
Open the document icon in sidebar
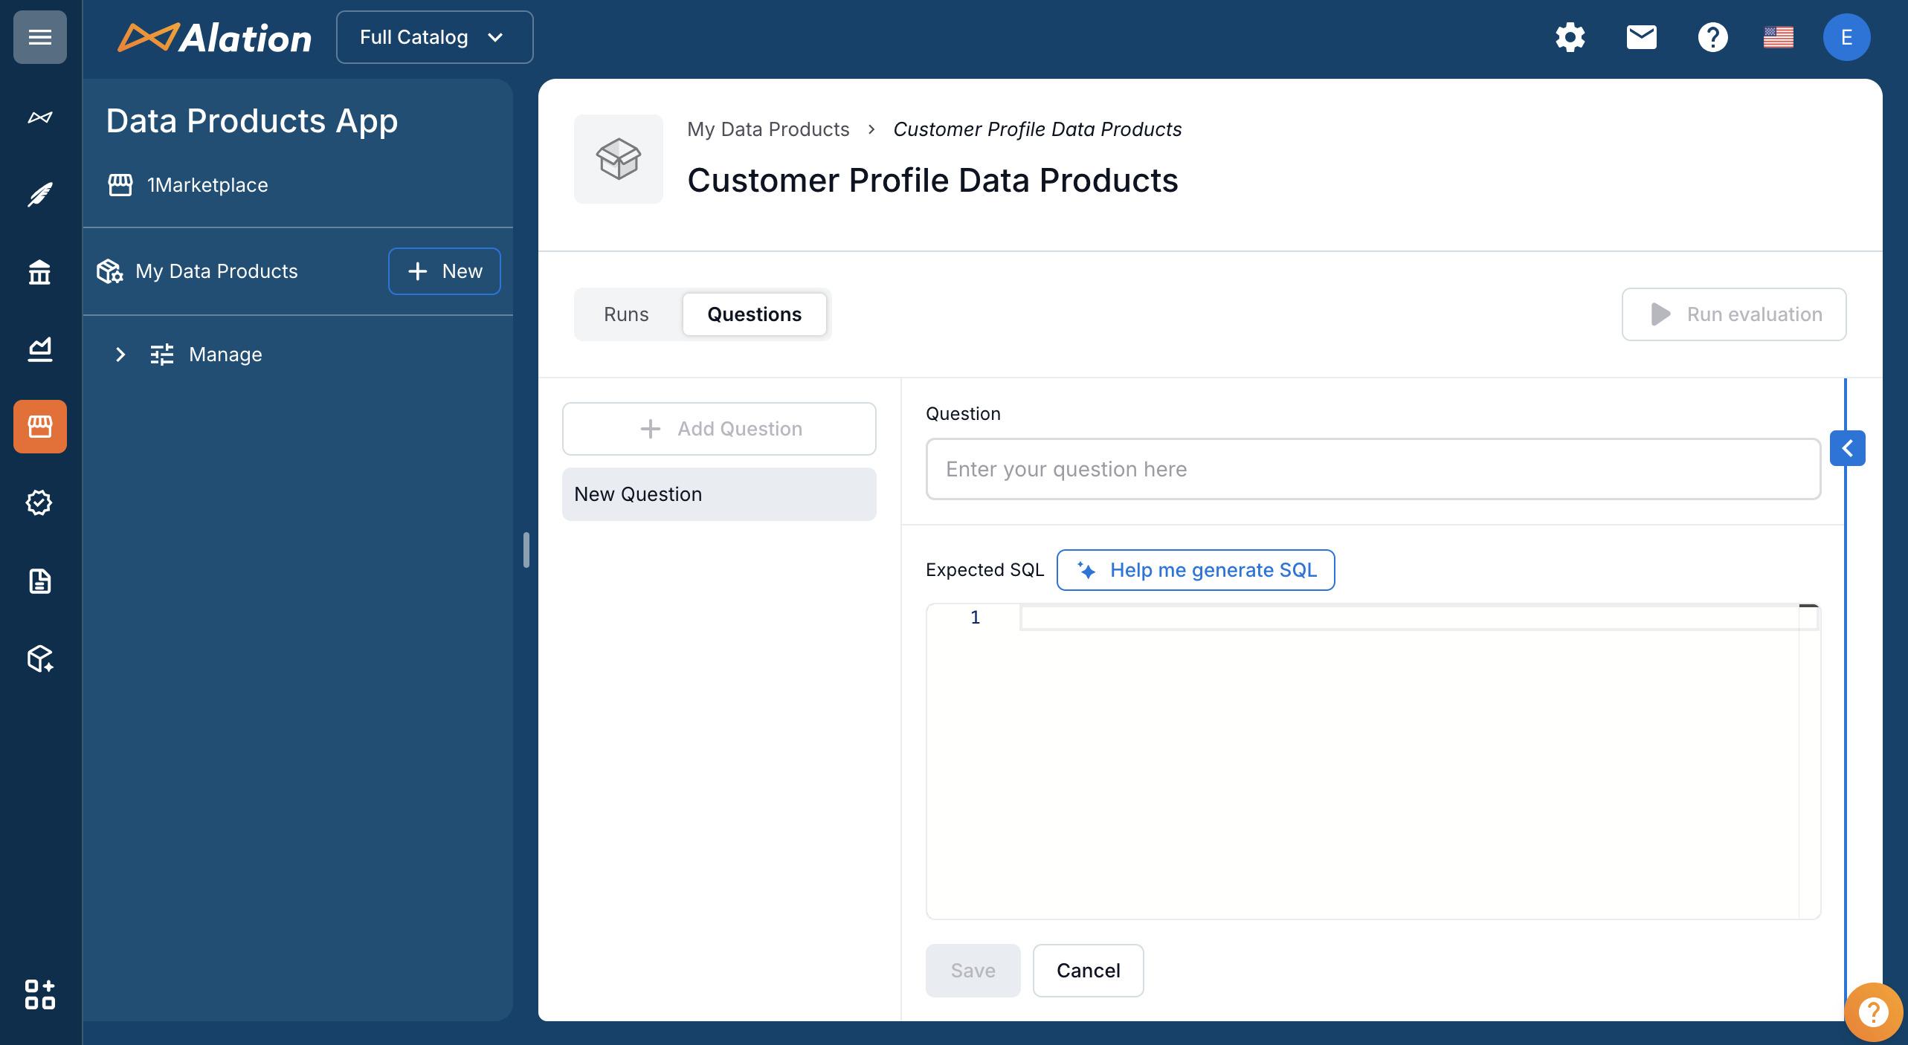pos(39,580)
